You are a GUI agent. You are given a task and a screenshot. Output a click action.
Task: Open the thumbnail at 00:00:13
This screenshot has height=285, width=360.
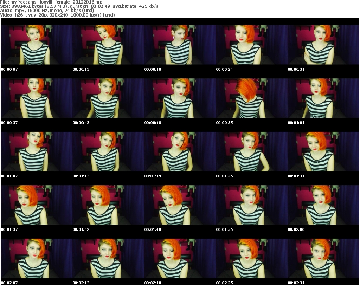108,45
